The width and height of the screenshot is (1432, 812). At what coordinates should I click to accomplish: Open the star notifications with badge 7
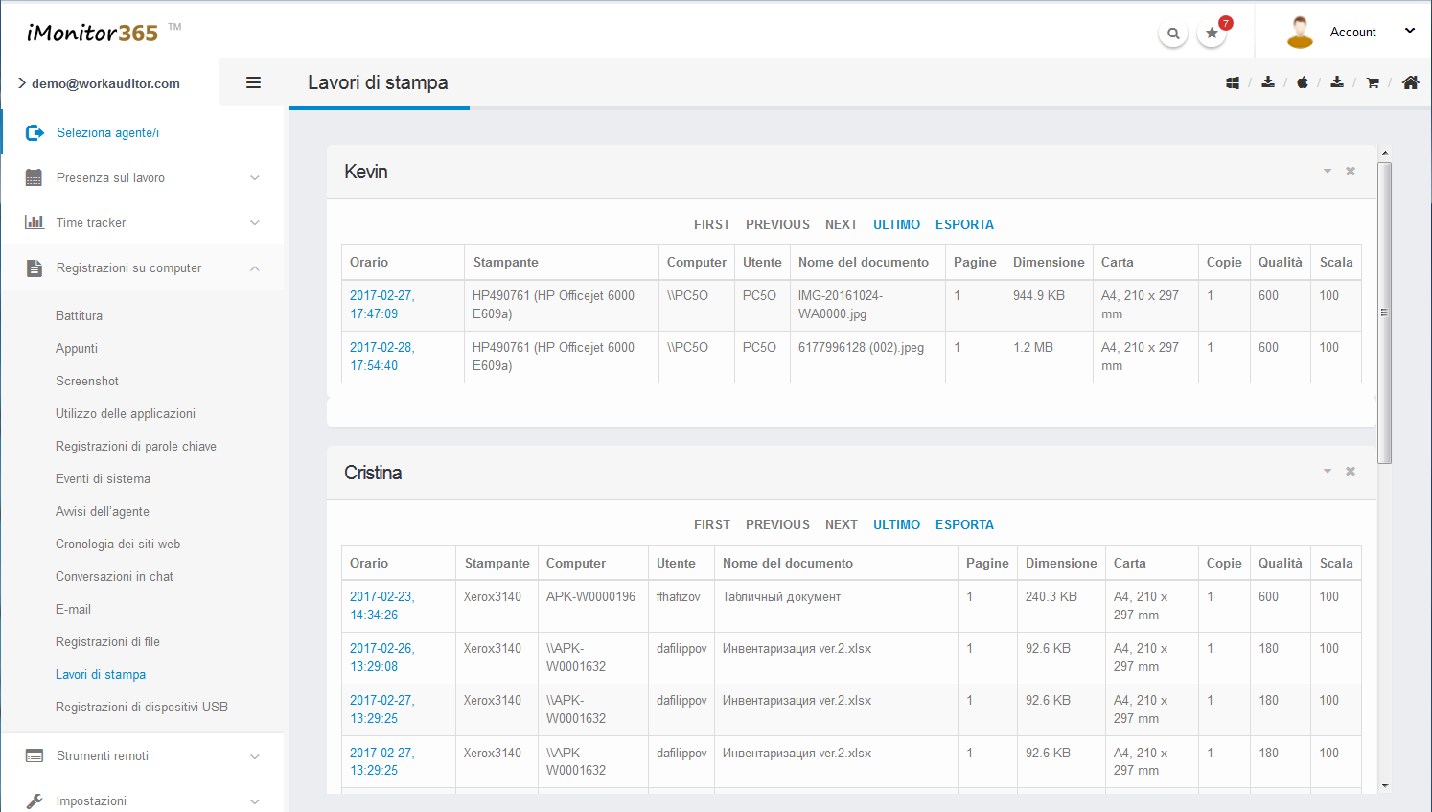(x=1213, y=34)
